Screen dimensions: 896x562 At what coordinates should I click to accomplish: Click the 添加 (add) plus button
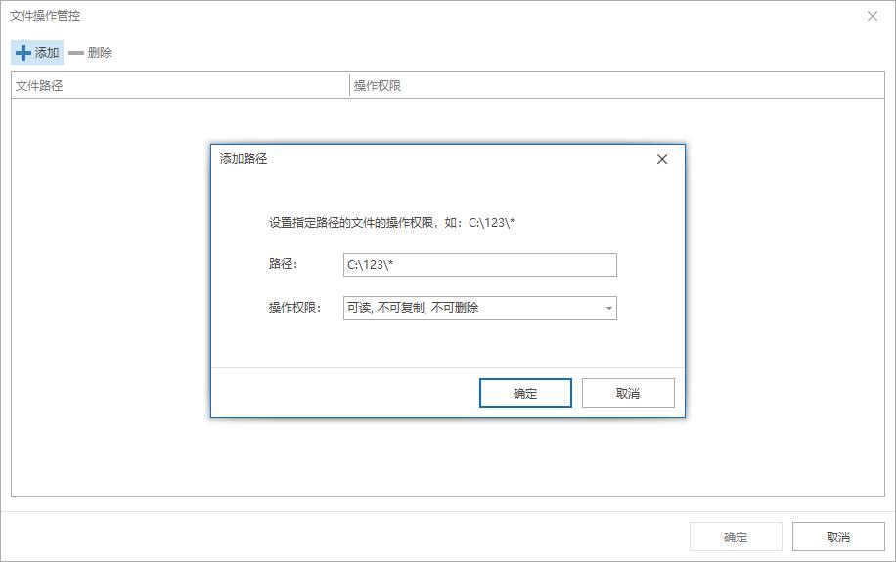[x=37, y=53]
